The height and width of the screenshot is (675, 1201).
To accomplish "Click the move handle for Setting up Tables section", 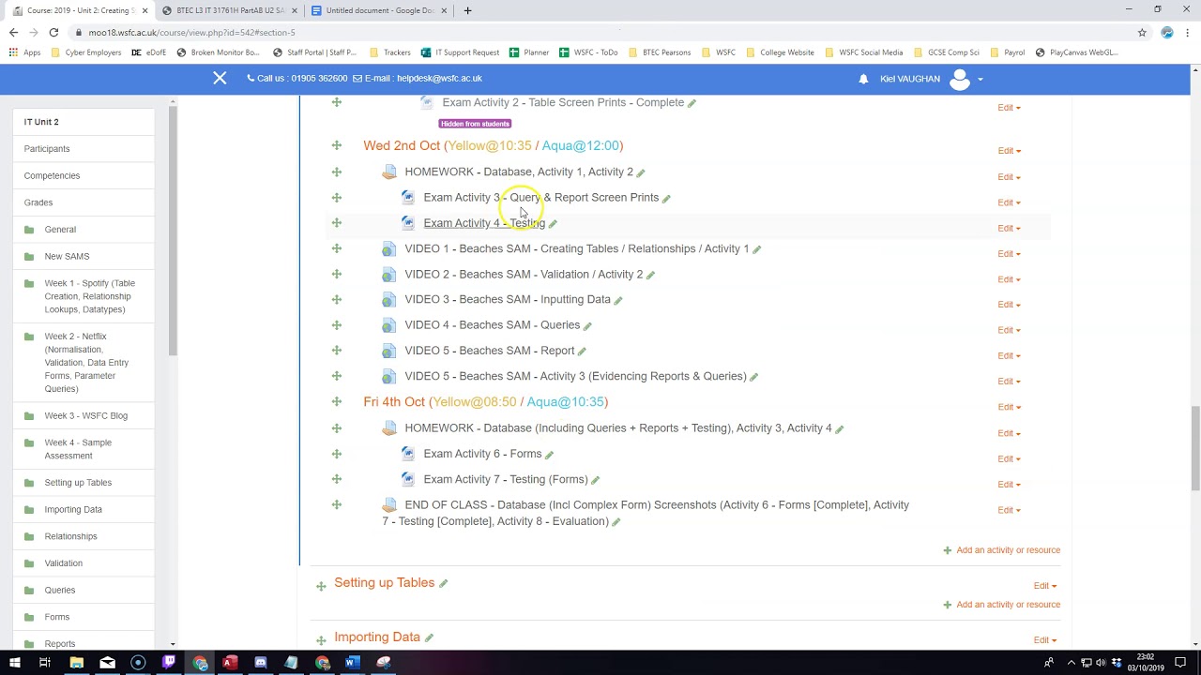I will tap(321, 586).
